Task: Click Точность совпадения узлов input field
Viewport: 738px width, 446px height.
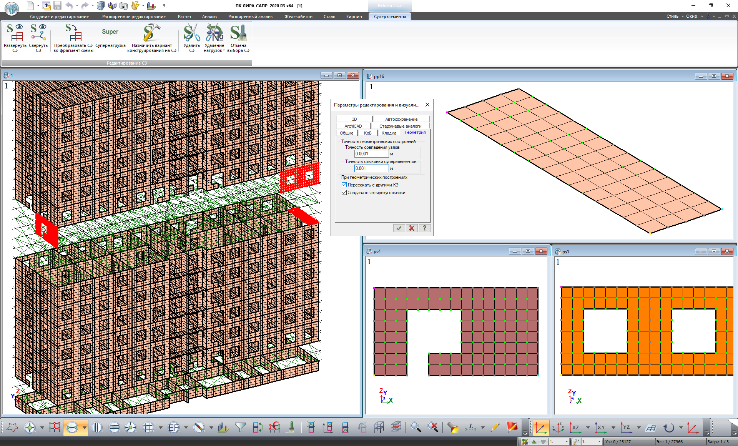Action: (371, 154)
